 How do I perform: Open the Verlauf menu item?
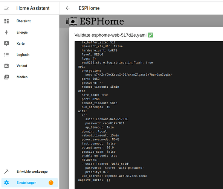click(30, 66)
